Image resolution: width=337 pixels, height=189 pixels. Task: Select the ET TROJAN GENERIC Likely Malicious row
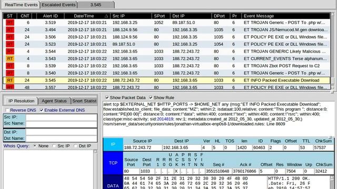(166, 51)
